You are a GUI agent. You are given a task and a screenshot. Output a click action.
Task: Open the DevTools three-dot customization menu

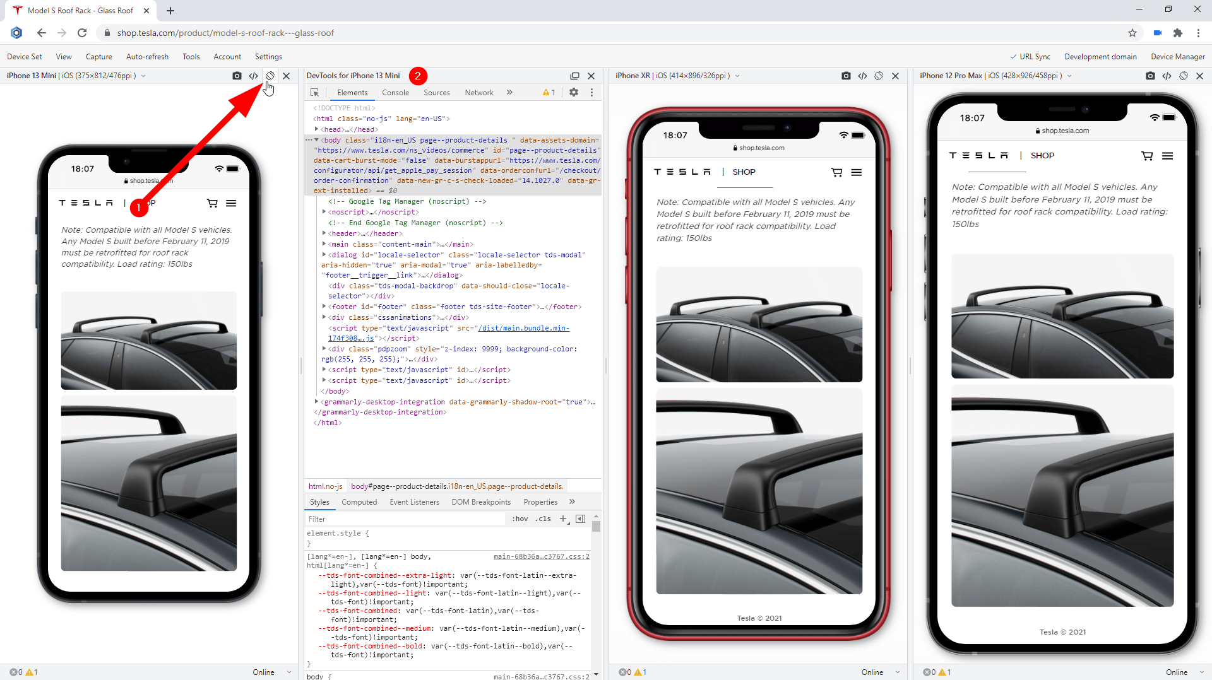coord(591,92)
